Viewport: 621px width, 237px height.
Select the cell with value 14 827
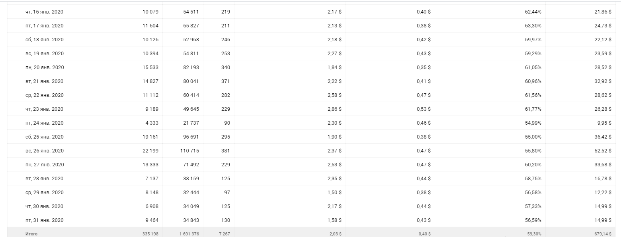[x=150, y=81]
